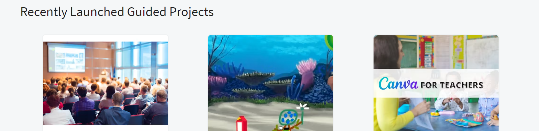Image resolution: width=539 pixels, height=131 pixels.
Task: Click the projection screen in conference photo
Action: pyautogui.click(x=67, y=57)
